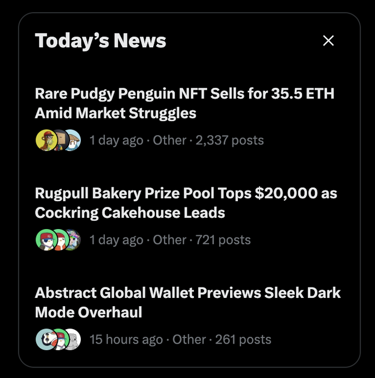This screenshot has height=378, width=375.
Task: Click the box-head avatar under Pudgy Penguin story
Action: coord(59,140)
